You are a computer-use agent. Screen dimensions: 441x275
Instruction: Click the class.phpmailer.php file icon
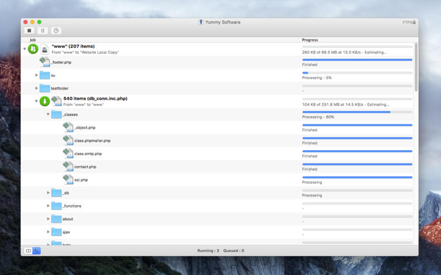[x=68, y=141]
